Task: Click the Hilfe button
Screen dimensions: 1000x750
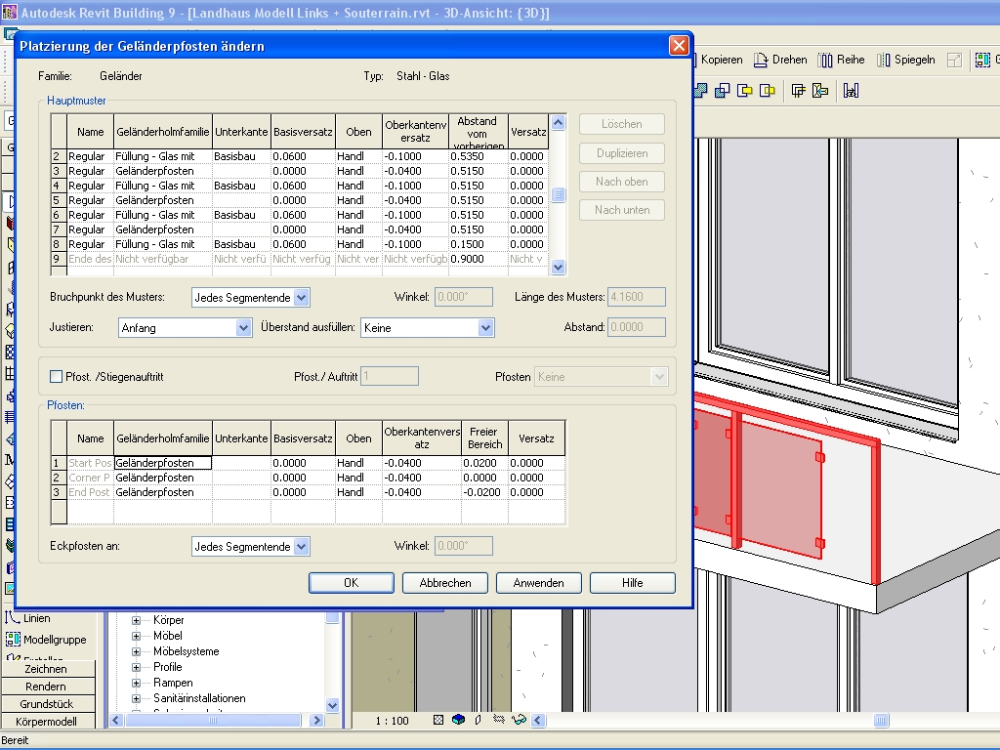Action: pos(633,583)
